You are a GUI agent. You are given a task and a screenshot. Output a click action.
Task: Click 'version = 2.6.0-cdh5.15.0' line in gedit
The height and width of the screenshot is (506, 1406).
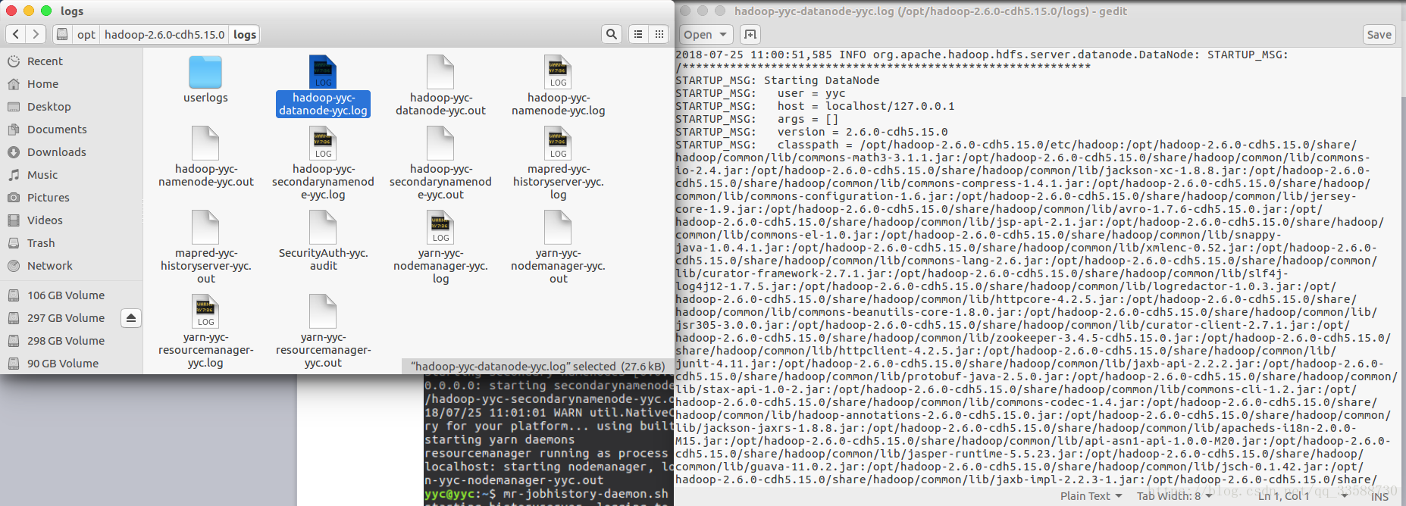click(811, 132)
